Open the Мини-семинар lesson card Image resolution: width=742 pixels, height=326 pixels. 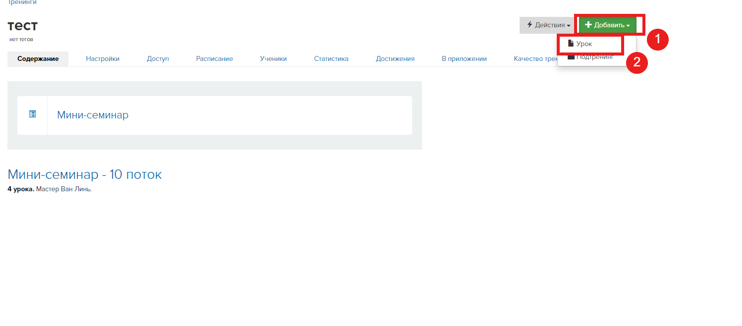[x=92, y=114]
